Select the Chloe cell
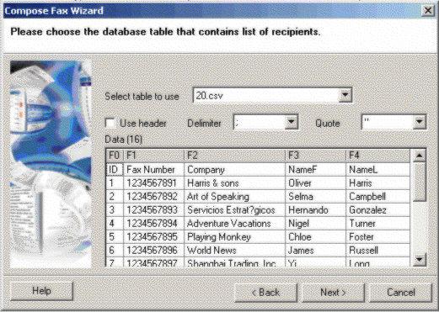The image size is (439, 312). 315,237
